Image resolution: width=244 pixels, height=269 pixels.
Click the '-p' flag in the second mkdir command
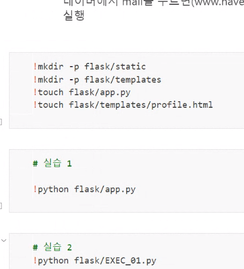pos(74,80)
